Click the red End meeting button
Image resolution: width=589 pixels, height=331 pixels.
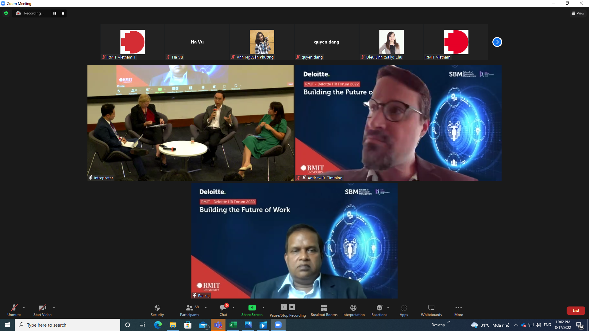click(576, 310)
